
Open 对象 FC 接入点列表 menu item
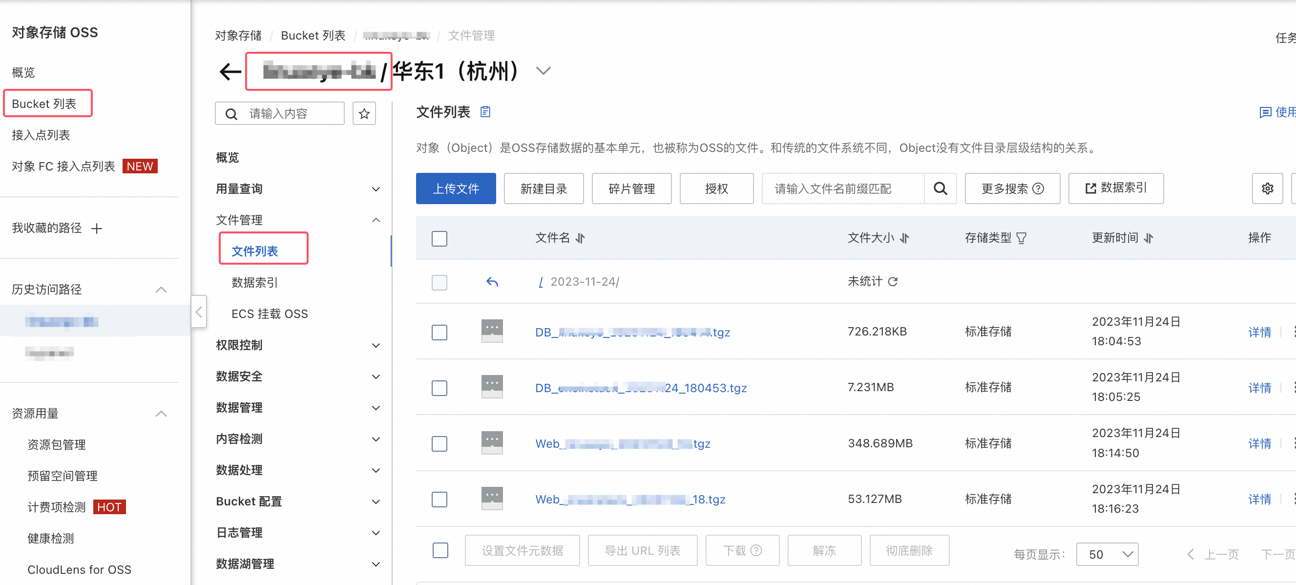point(63,166)
